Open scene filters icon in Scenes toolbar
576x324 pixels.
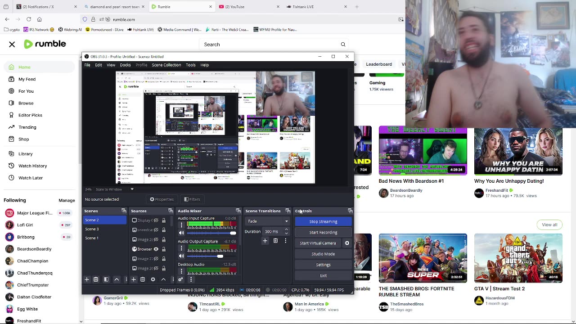point(106,279)
